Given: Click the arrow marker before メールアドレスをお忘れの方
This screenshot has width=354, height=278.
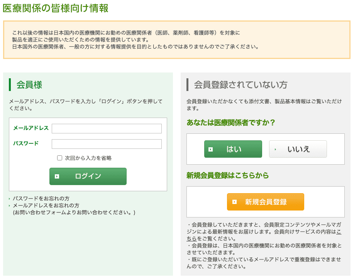Looking at the screenshot, I should 10,205.
